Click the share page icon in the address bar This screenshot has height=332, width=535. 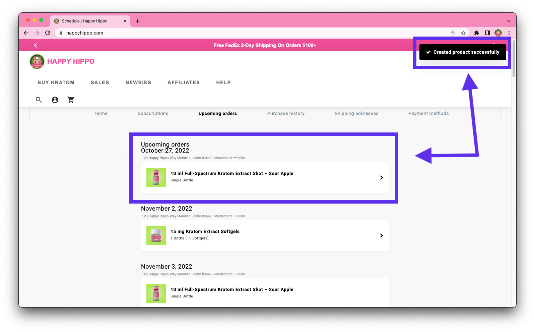(x=453, y=33)
